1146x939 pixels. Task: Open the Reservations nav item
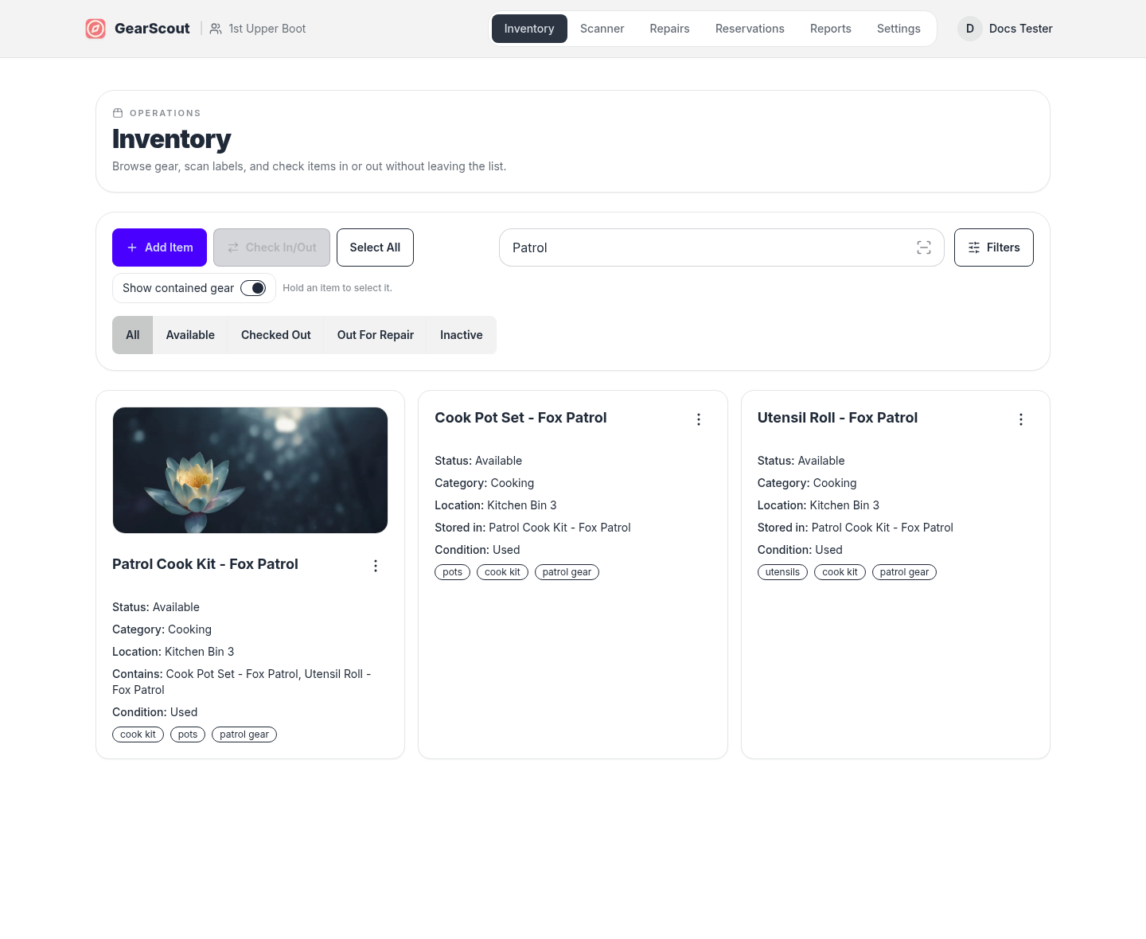click(750, 29)
